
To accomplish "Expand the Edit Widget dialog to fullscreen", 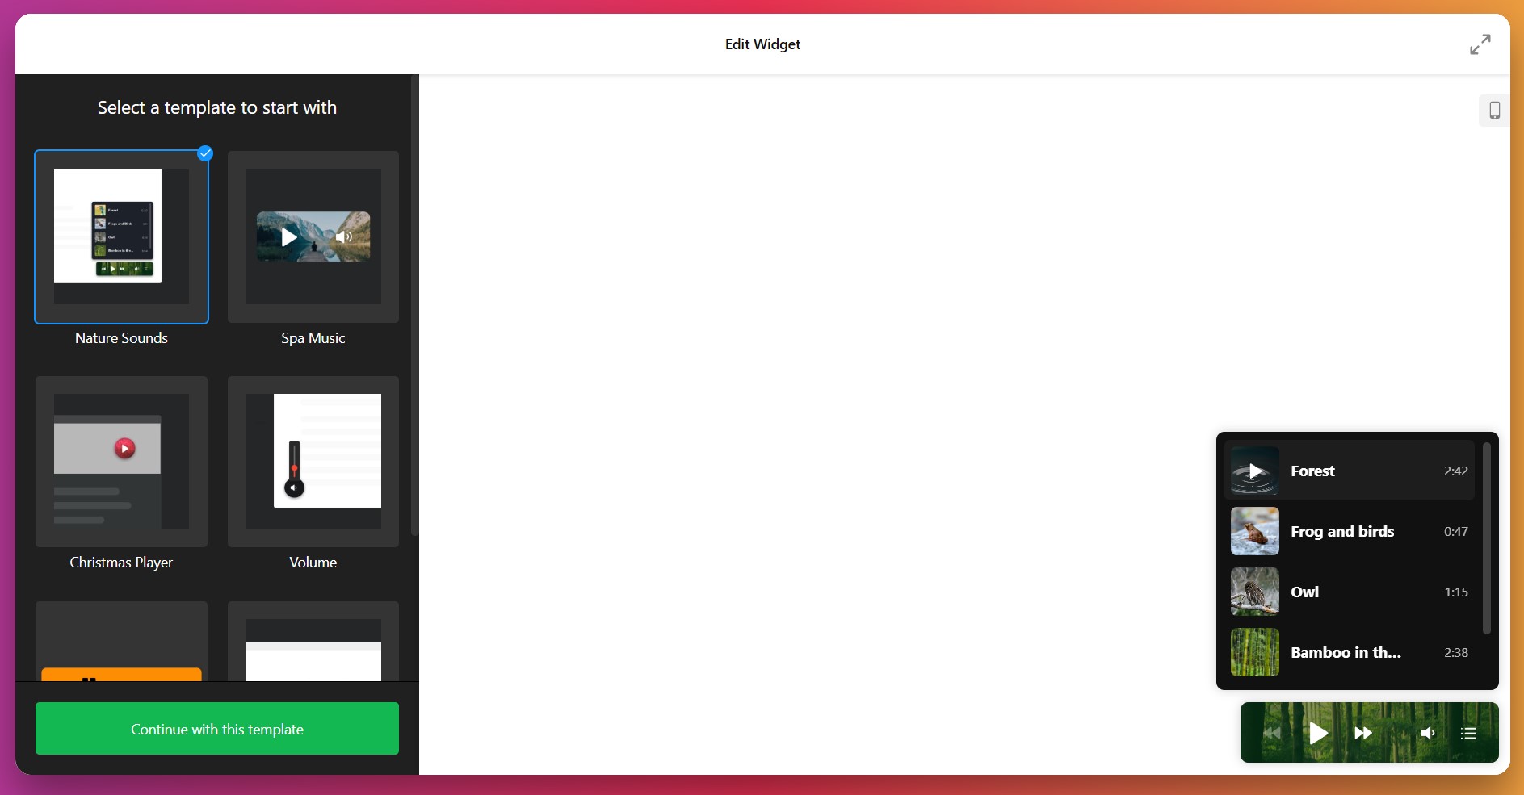I will point(1480,44).
